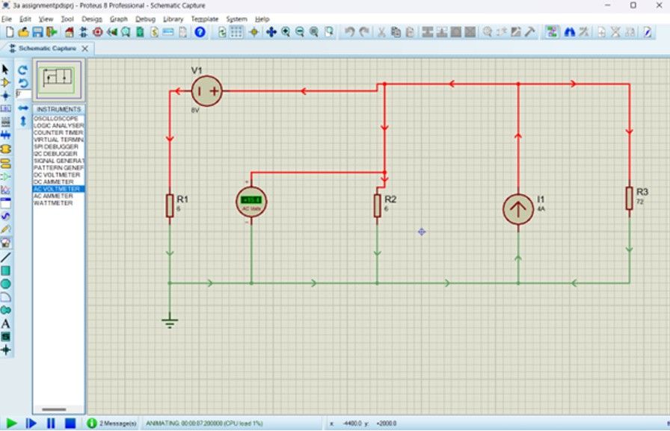Select WATTMETER in the instruments list

click(58, 202)
